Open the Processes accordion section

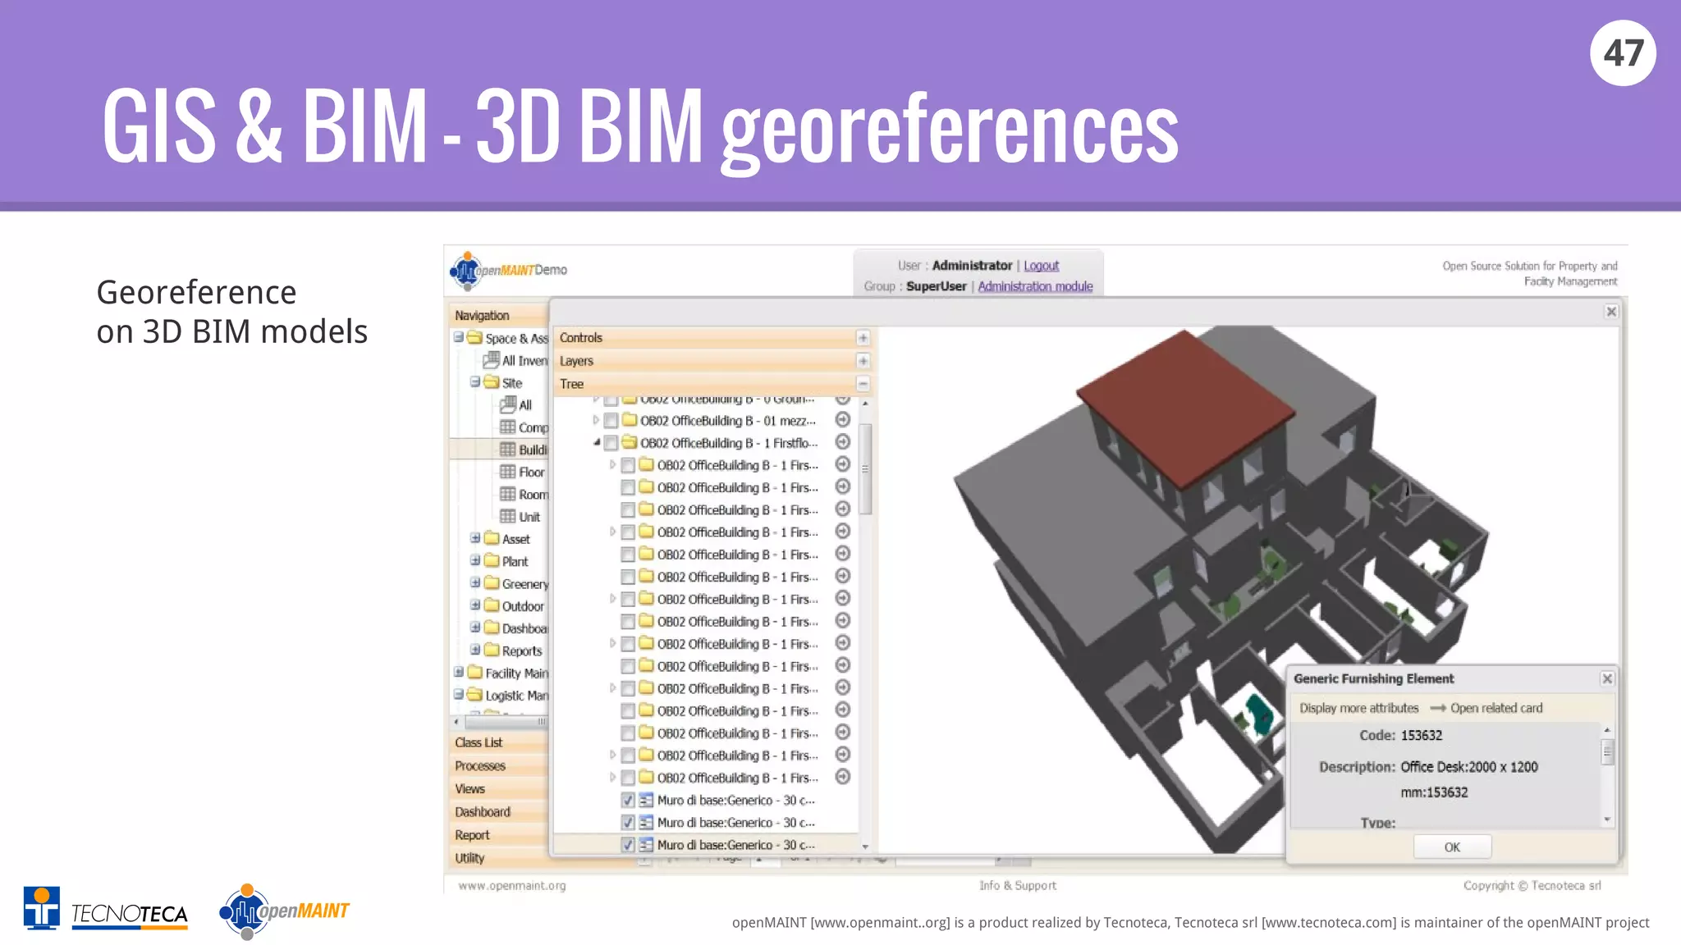click(x=499, y=765)
